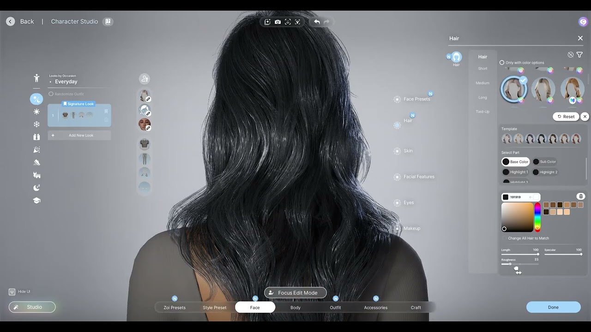This screenshot has width=591, height=332.
Task: Delete saved colors with trash icon
Action: tap(581, 196)
